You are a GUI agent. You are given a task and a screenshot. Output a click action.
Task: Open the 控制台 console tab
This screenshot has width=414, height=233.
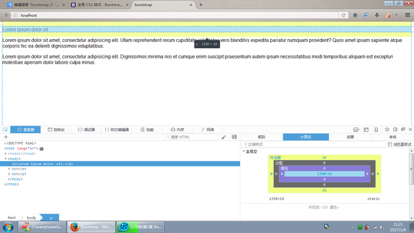pyautogui.click(x=56, y=130)
